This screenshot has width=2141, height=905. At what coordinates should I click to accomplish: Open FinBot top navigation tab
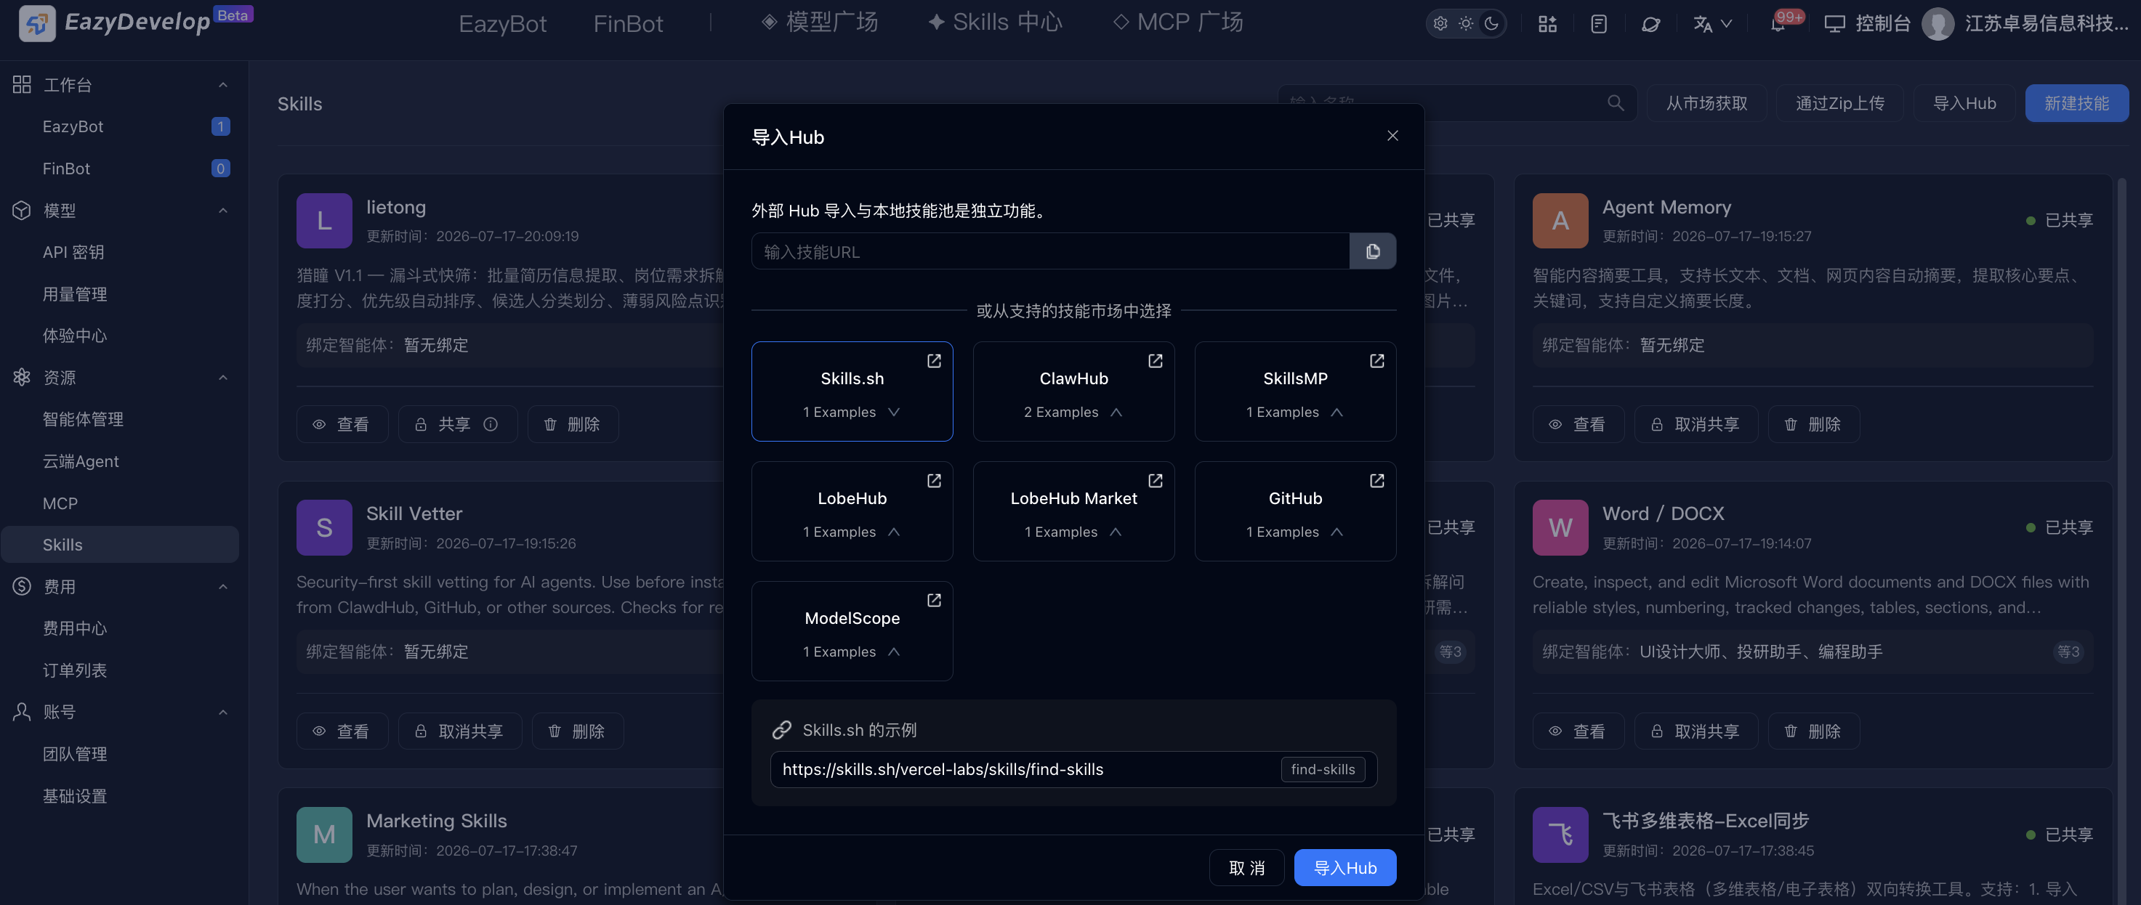click(627, 23)
